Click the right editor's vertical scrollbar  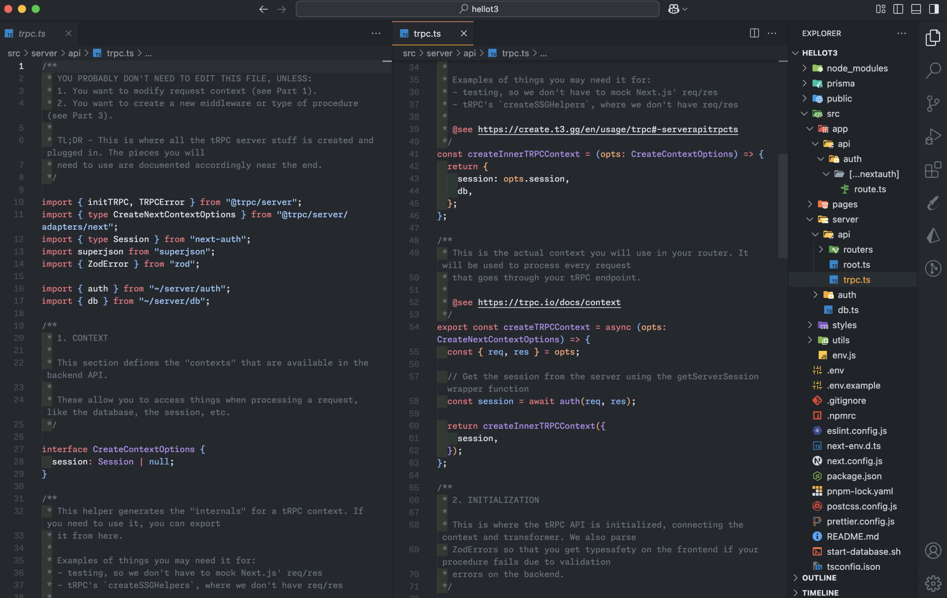(x=782, y=206)
